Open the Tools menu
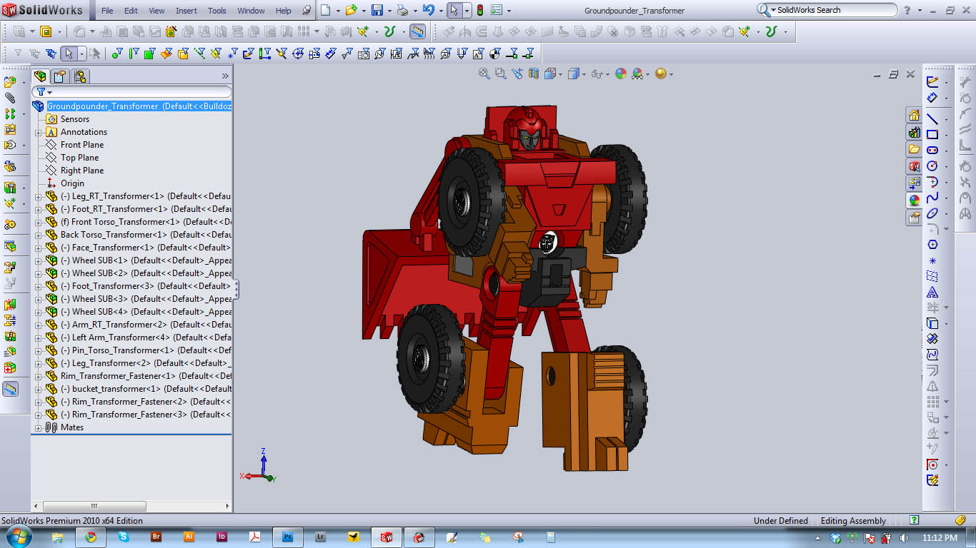Viewport: 976px width, 548px height. coord(216,10)
